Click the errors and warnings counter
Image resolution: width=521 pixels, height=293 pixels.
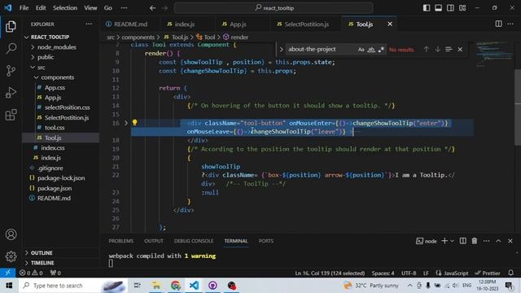click(x=31, y=273)
